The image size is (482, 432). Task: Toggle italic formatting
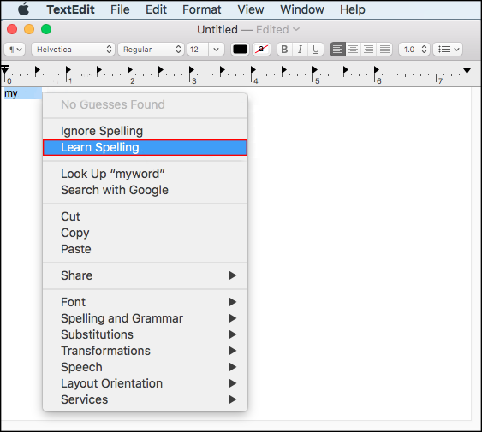[x=300, y=49]
